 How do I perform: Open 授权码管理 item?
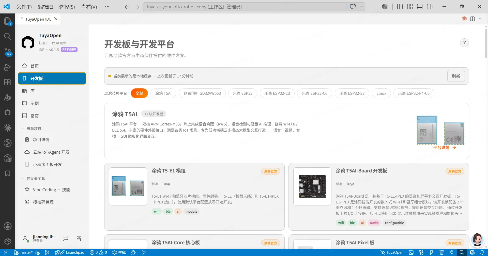click(52, 202)
